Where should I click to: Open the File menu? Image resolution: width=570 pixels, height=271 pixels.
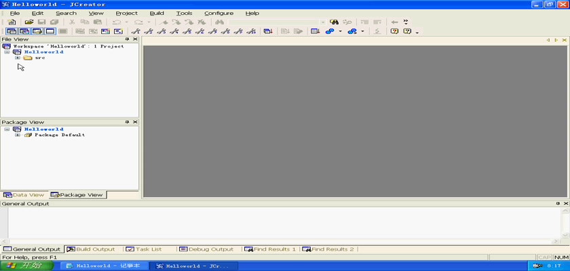coord(15,14)
